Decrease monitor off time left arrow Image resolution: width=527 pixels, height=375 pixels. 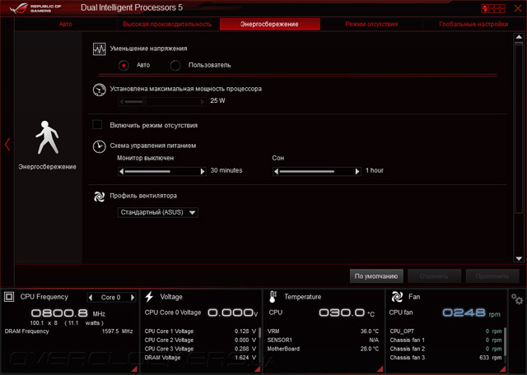pyautogui.click(x=122, y=172)
